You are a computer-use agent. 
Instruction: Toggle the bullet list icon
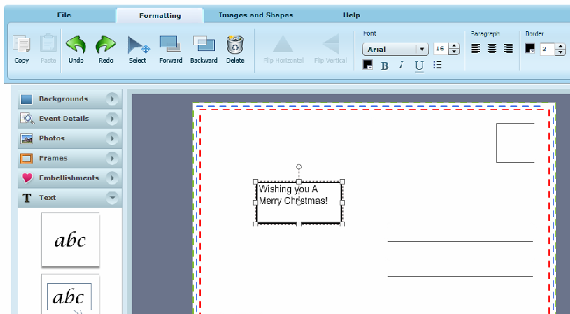[x=437, y=65]
